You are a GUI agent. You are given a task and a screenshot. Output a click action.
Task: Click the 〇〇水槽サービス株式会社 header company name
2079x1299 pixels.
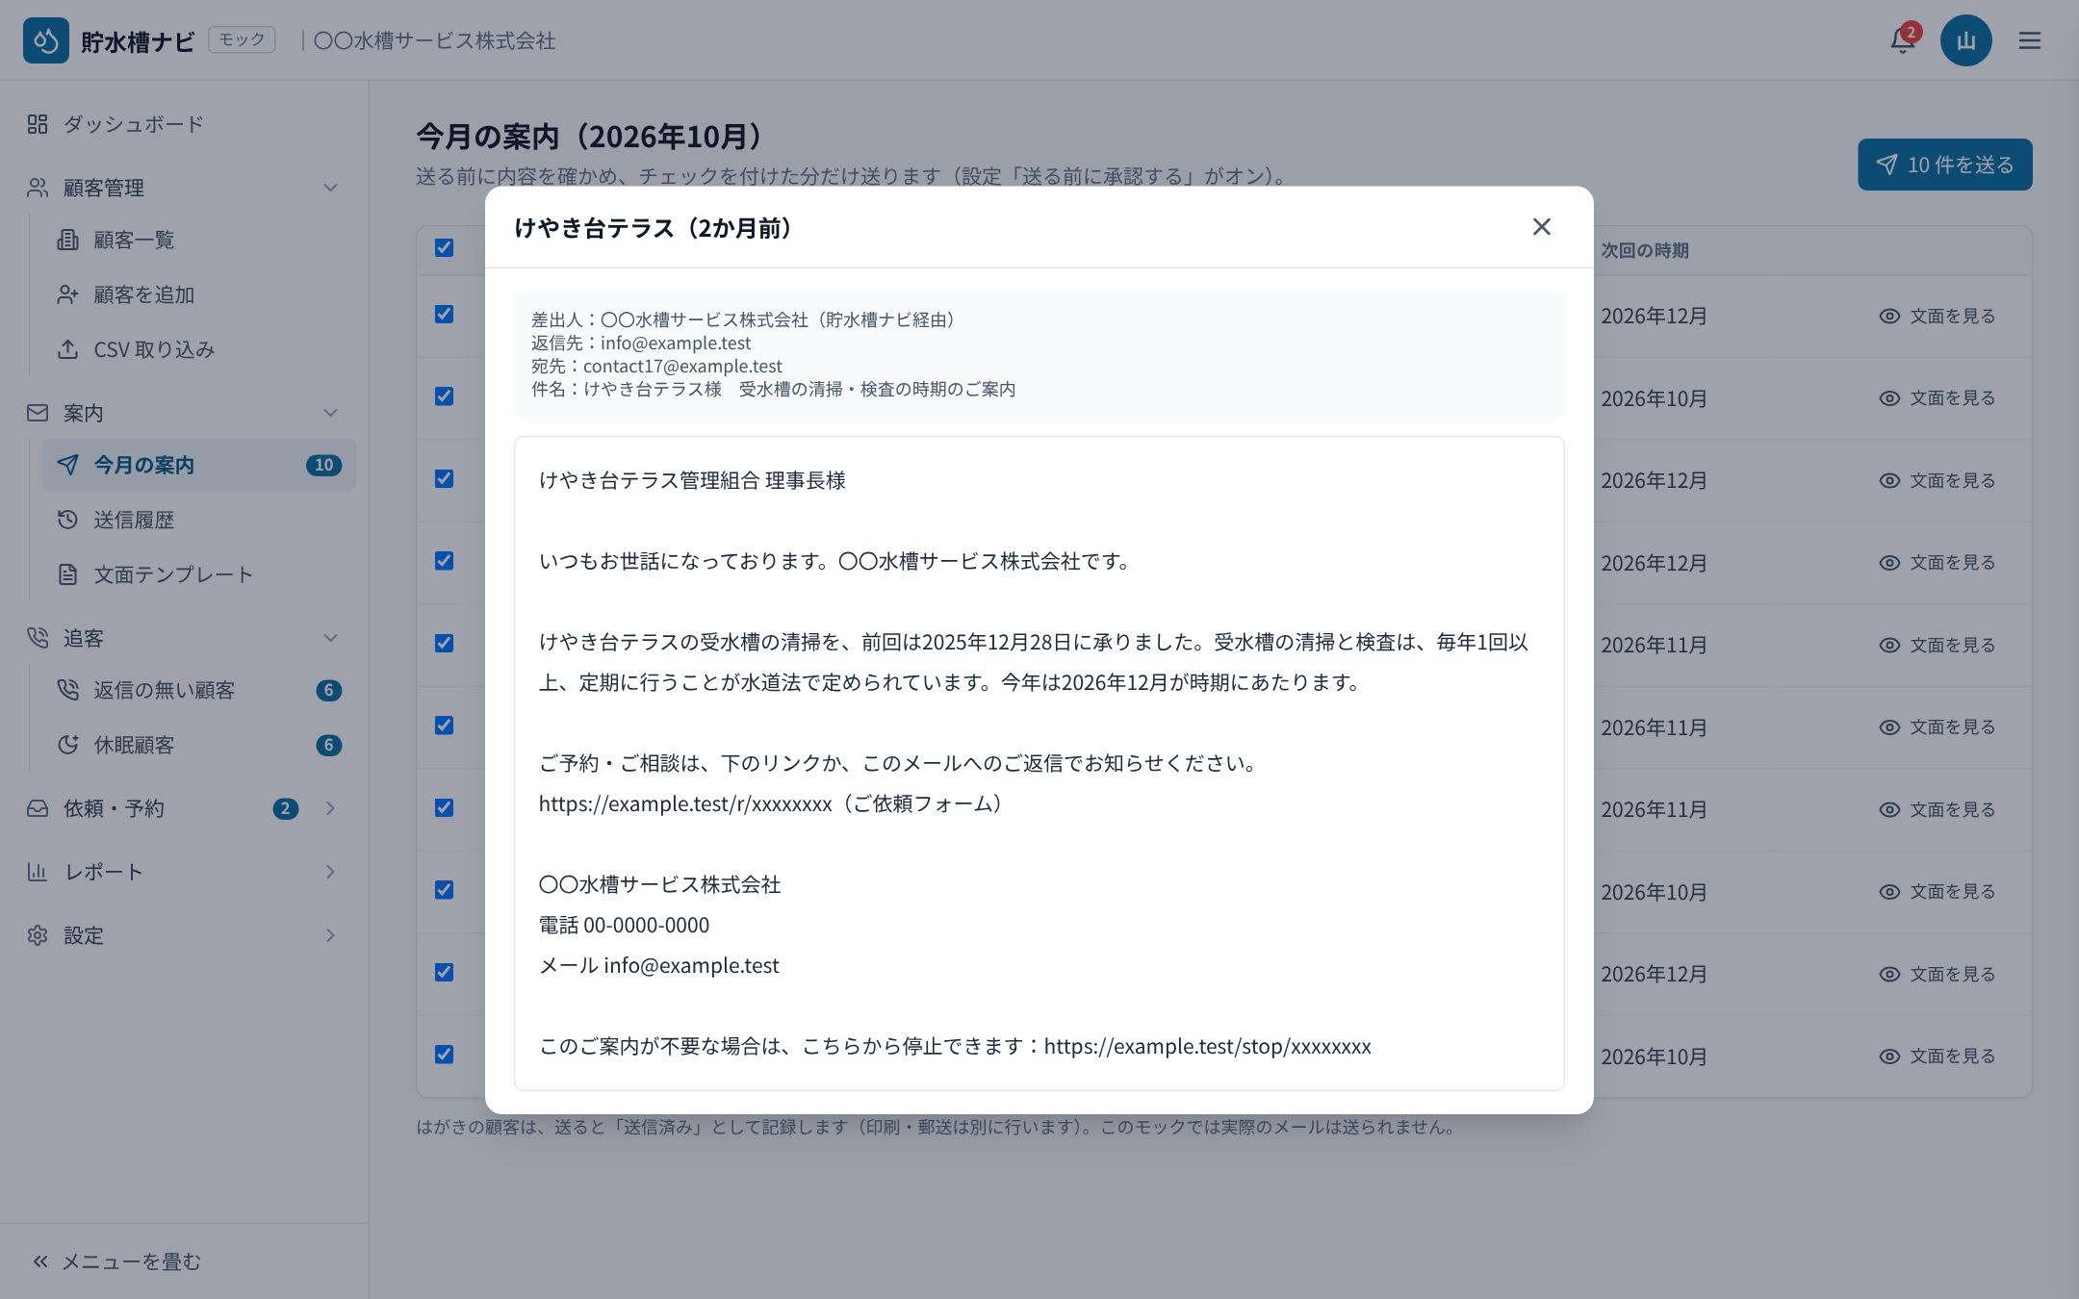(x=434, y=40)
